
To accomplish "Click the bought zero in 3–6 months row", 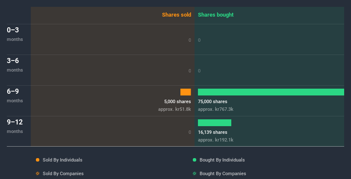I will pyautogui.click(x=199, y=71).
